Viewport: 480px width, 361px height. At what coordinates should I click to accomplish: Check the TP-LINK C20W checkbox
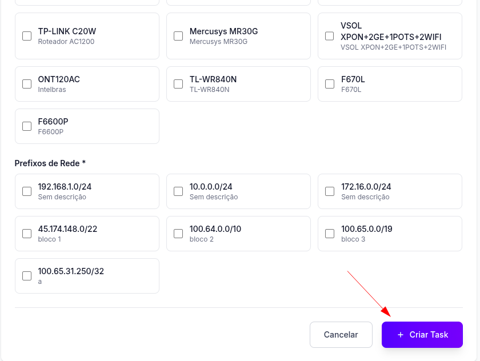pos(27,36)
